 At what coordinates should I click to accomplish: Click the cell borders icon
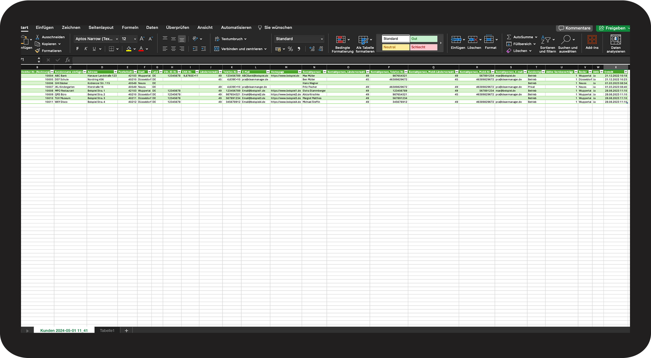111,49
